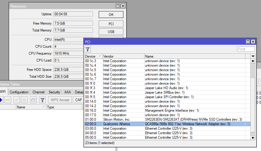Viewport: 261px width, 151px height.
Task: Click the CPU Frequency 1610 MHz field
Action: tap(69, 53)
